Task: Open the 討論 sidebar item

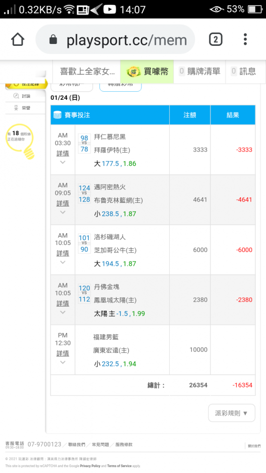Action: coord(22,96)
